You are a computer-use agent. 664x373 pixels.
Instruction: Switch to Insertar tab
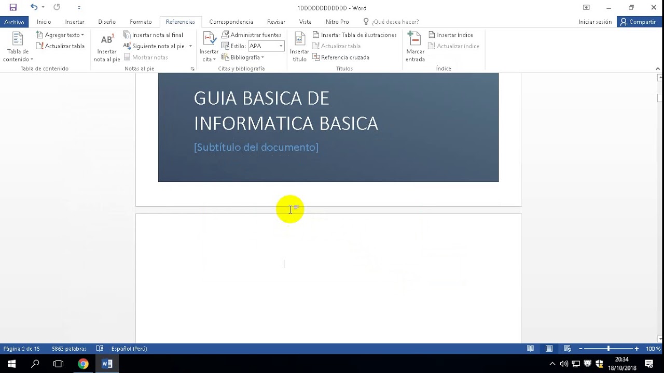[x=75, y=22]
